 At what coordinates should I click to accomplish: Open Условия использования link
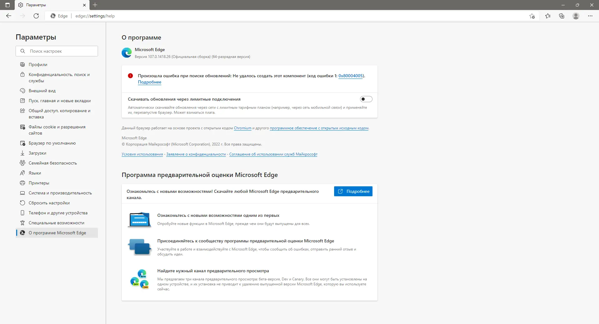click(x=142, y=154)
